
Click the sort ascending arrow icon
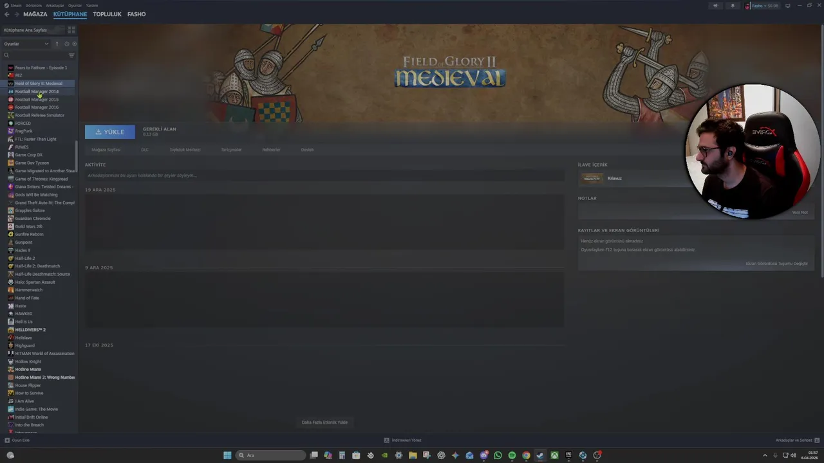pyautogui.click(x=57, y=44)
